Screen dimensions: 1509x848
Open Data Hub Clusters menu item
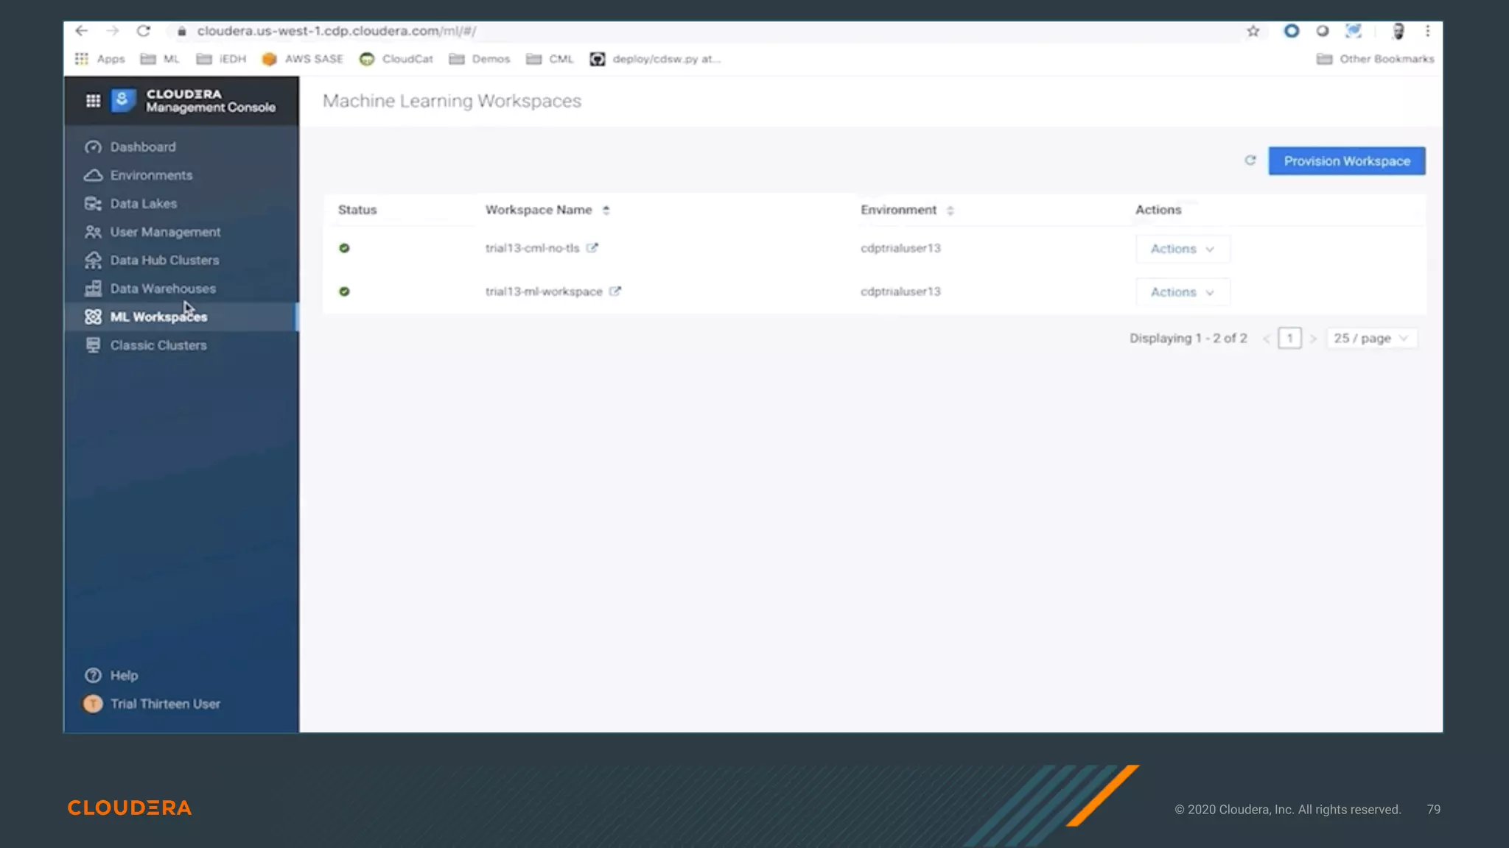tap(164, 261)
